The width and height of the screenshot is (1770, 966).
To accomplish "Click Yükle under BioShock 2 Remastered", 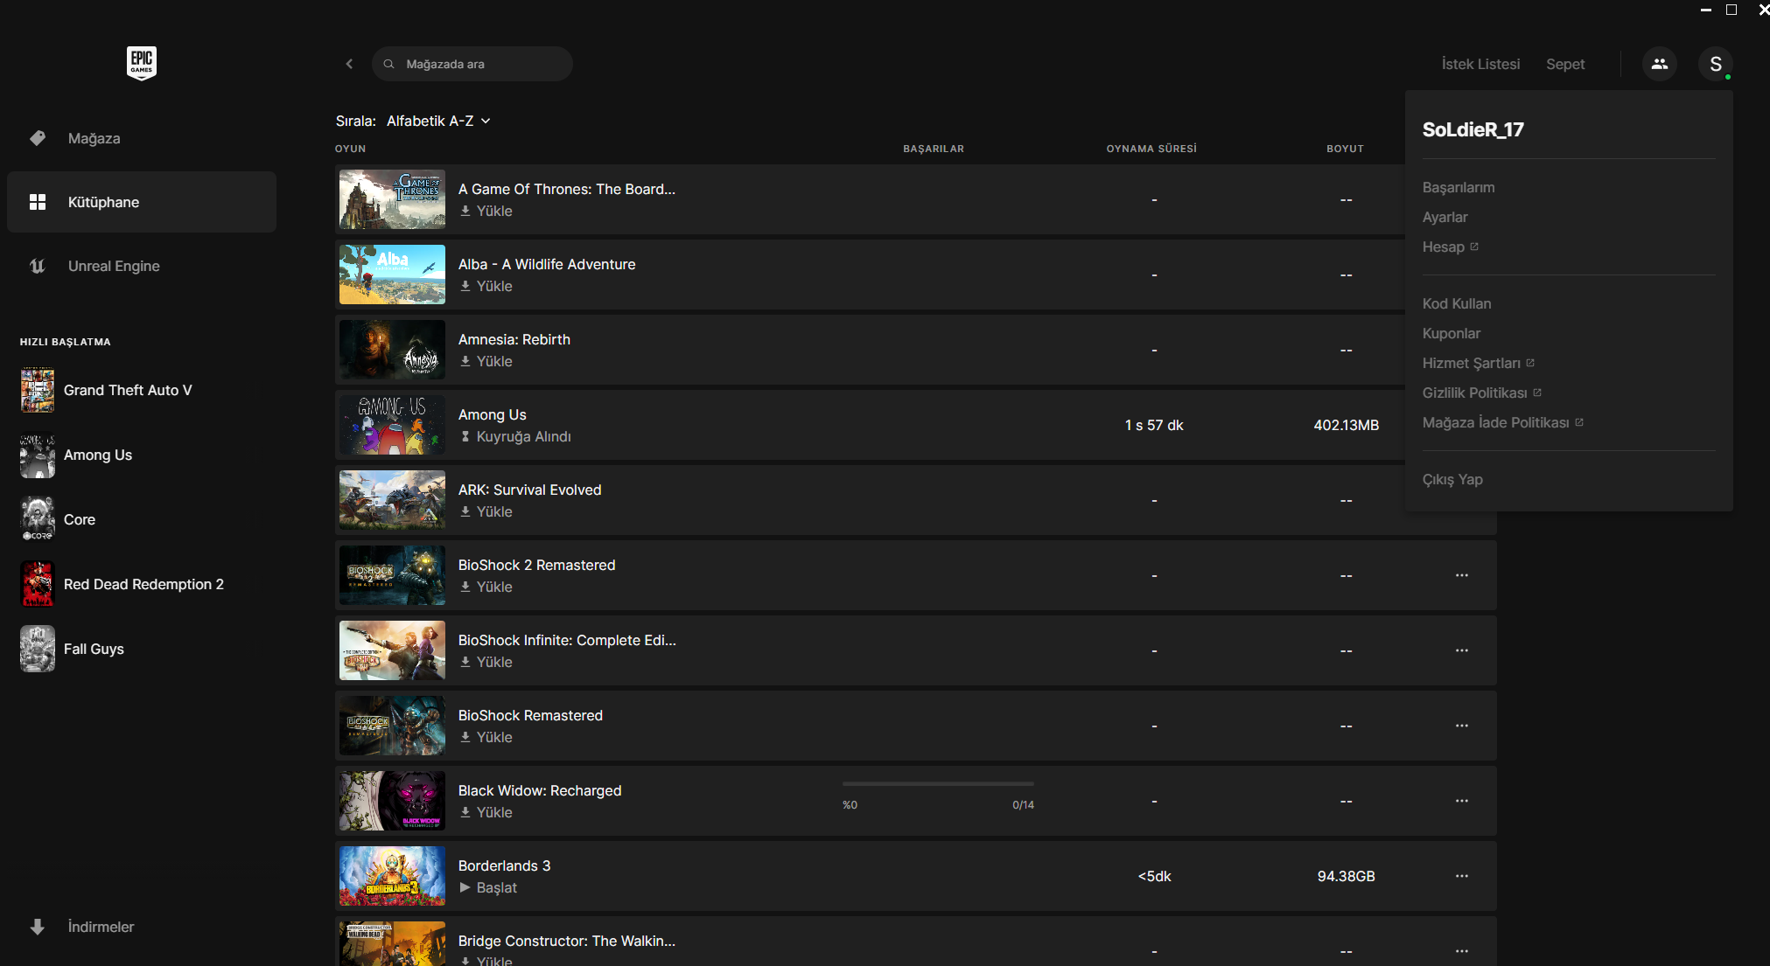I will [x=486, y=587].
